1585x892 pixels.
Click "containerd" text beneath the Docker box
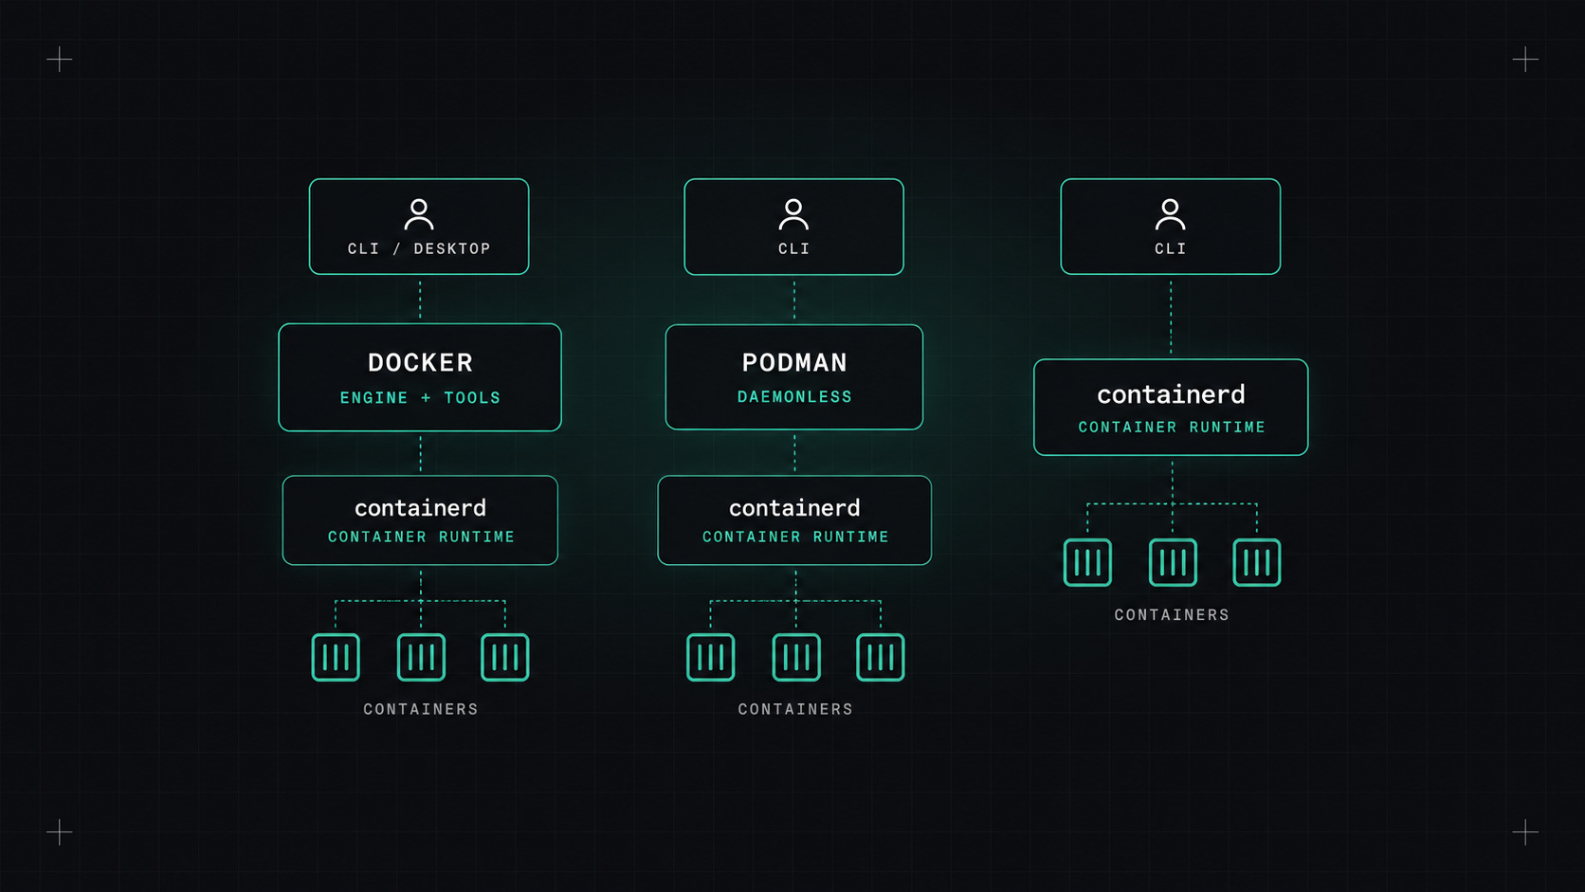[x=420, y=508]
